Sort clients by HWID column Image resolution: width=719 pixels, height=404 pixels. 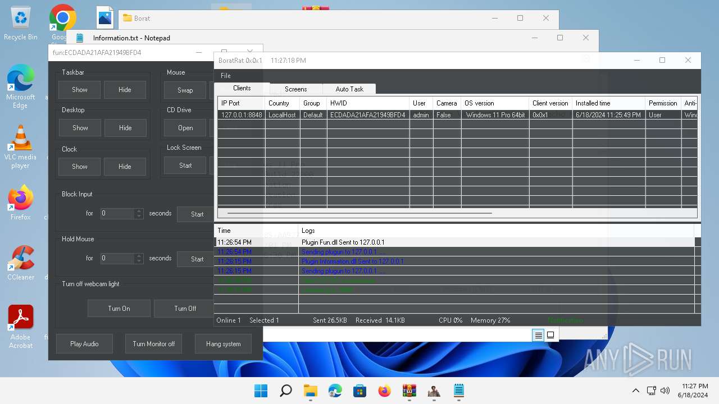tap(368, 103)
